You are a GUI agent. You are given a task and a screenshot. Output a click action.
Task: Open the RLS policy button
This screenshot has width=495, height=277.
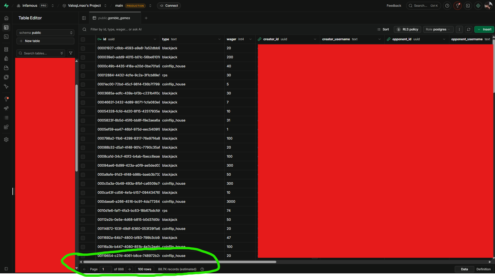tap(407, 29)
